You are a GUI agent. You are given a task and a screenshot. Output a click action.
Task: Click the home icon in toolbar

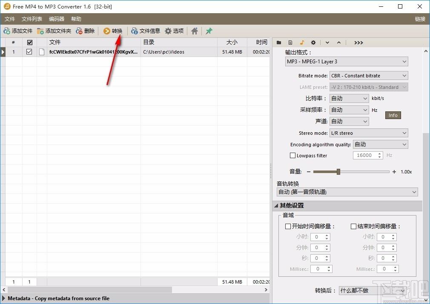pos(195,31)
